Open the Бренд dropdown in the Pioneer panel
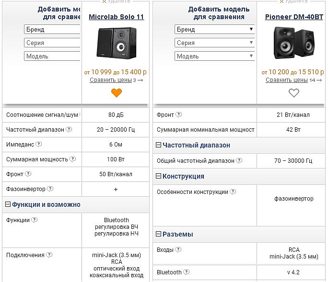 click(214, 29)
